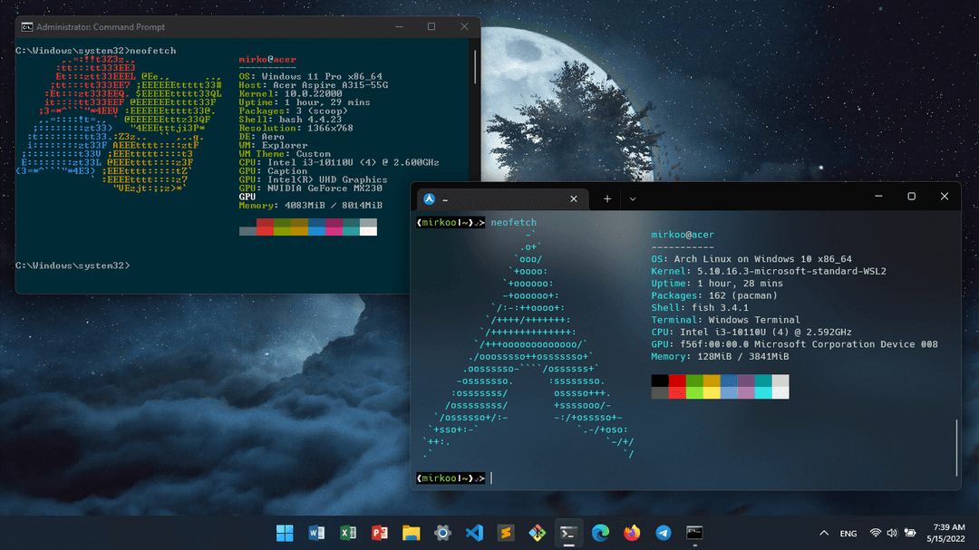Launch PowerPoint from the taskbar
This screenshot has width=979, height=550.
coord(380,533)
